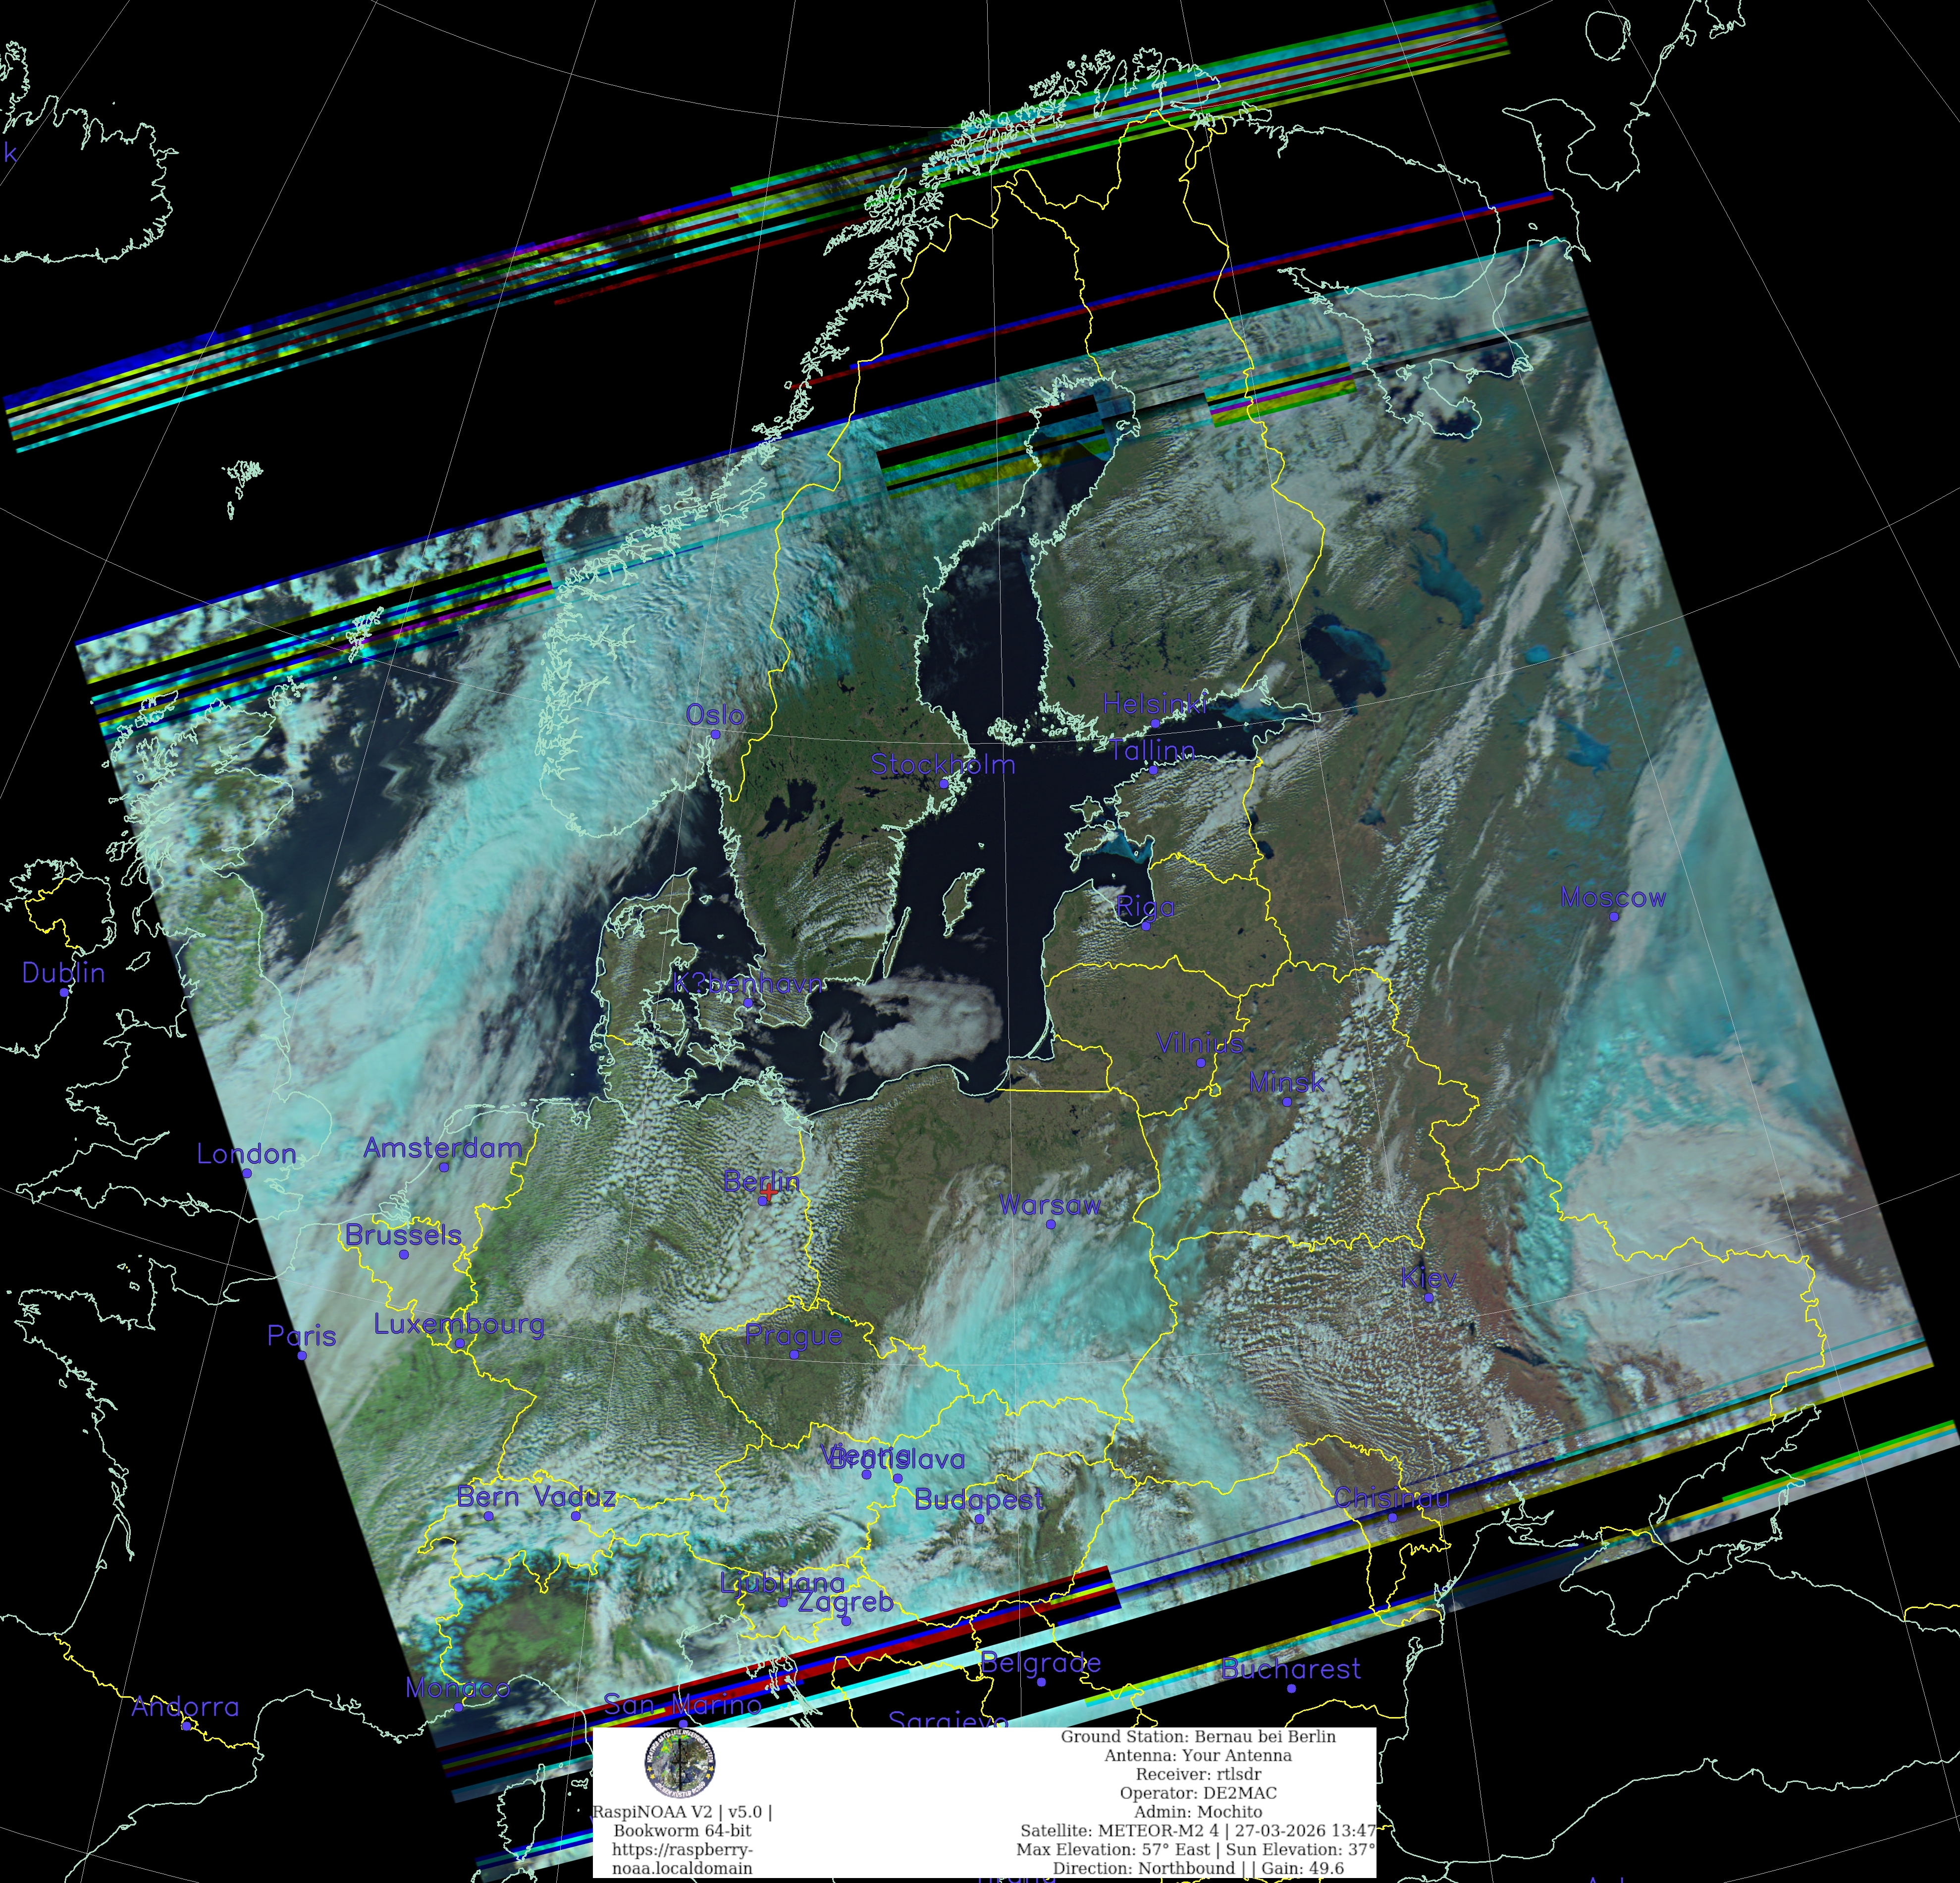
Task: Click the Minsk city label
Action: coord(1286,1082)
